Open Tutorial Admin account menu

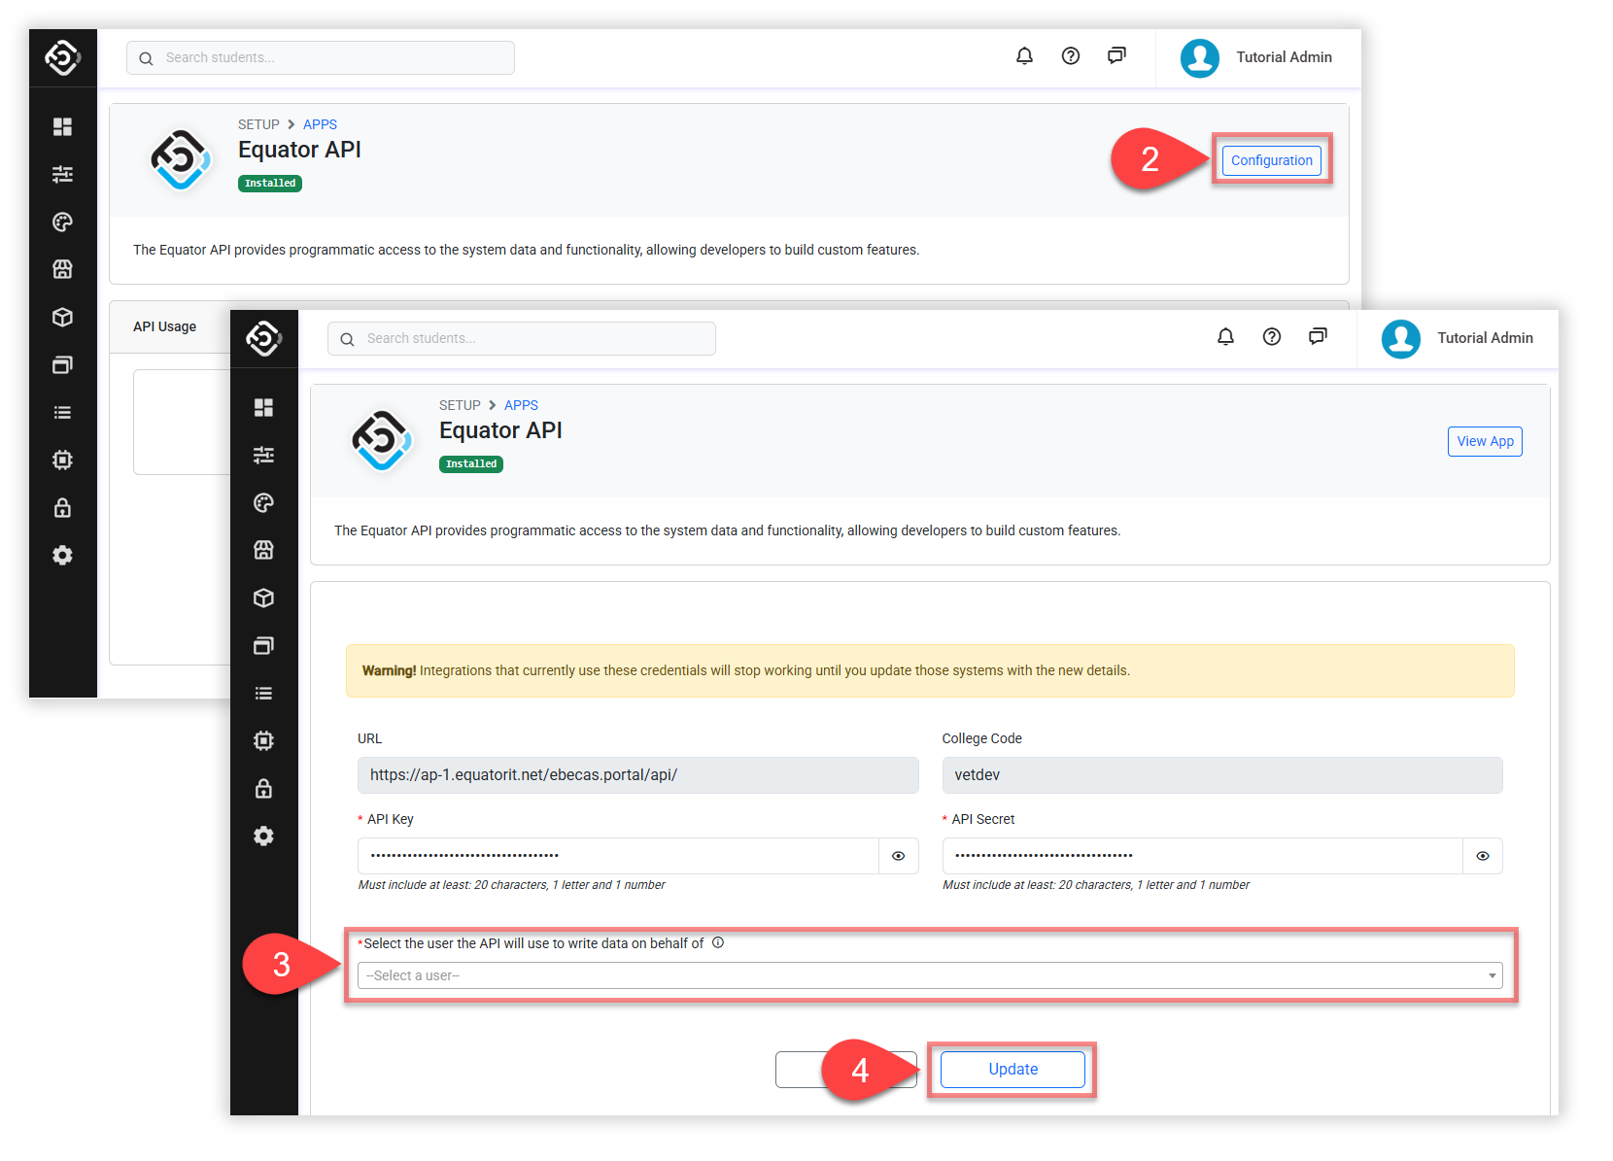[1458, 338]
